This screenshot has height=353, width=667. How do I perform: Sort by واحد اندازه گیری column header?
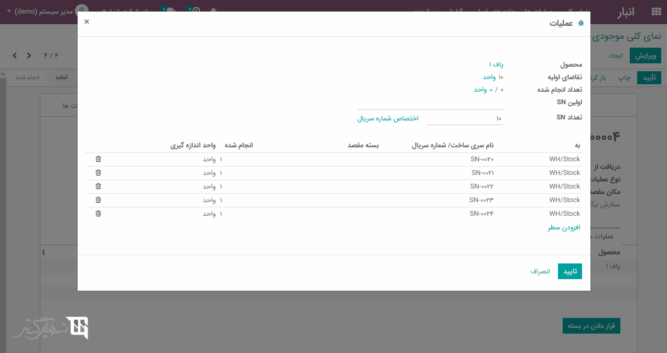point(193,145)
